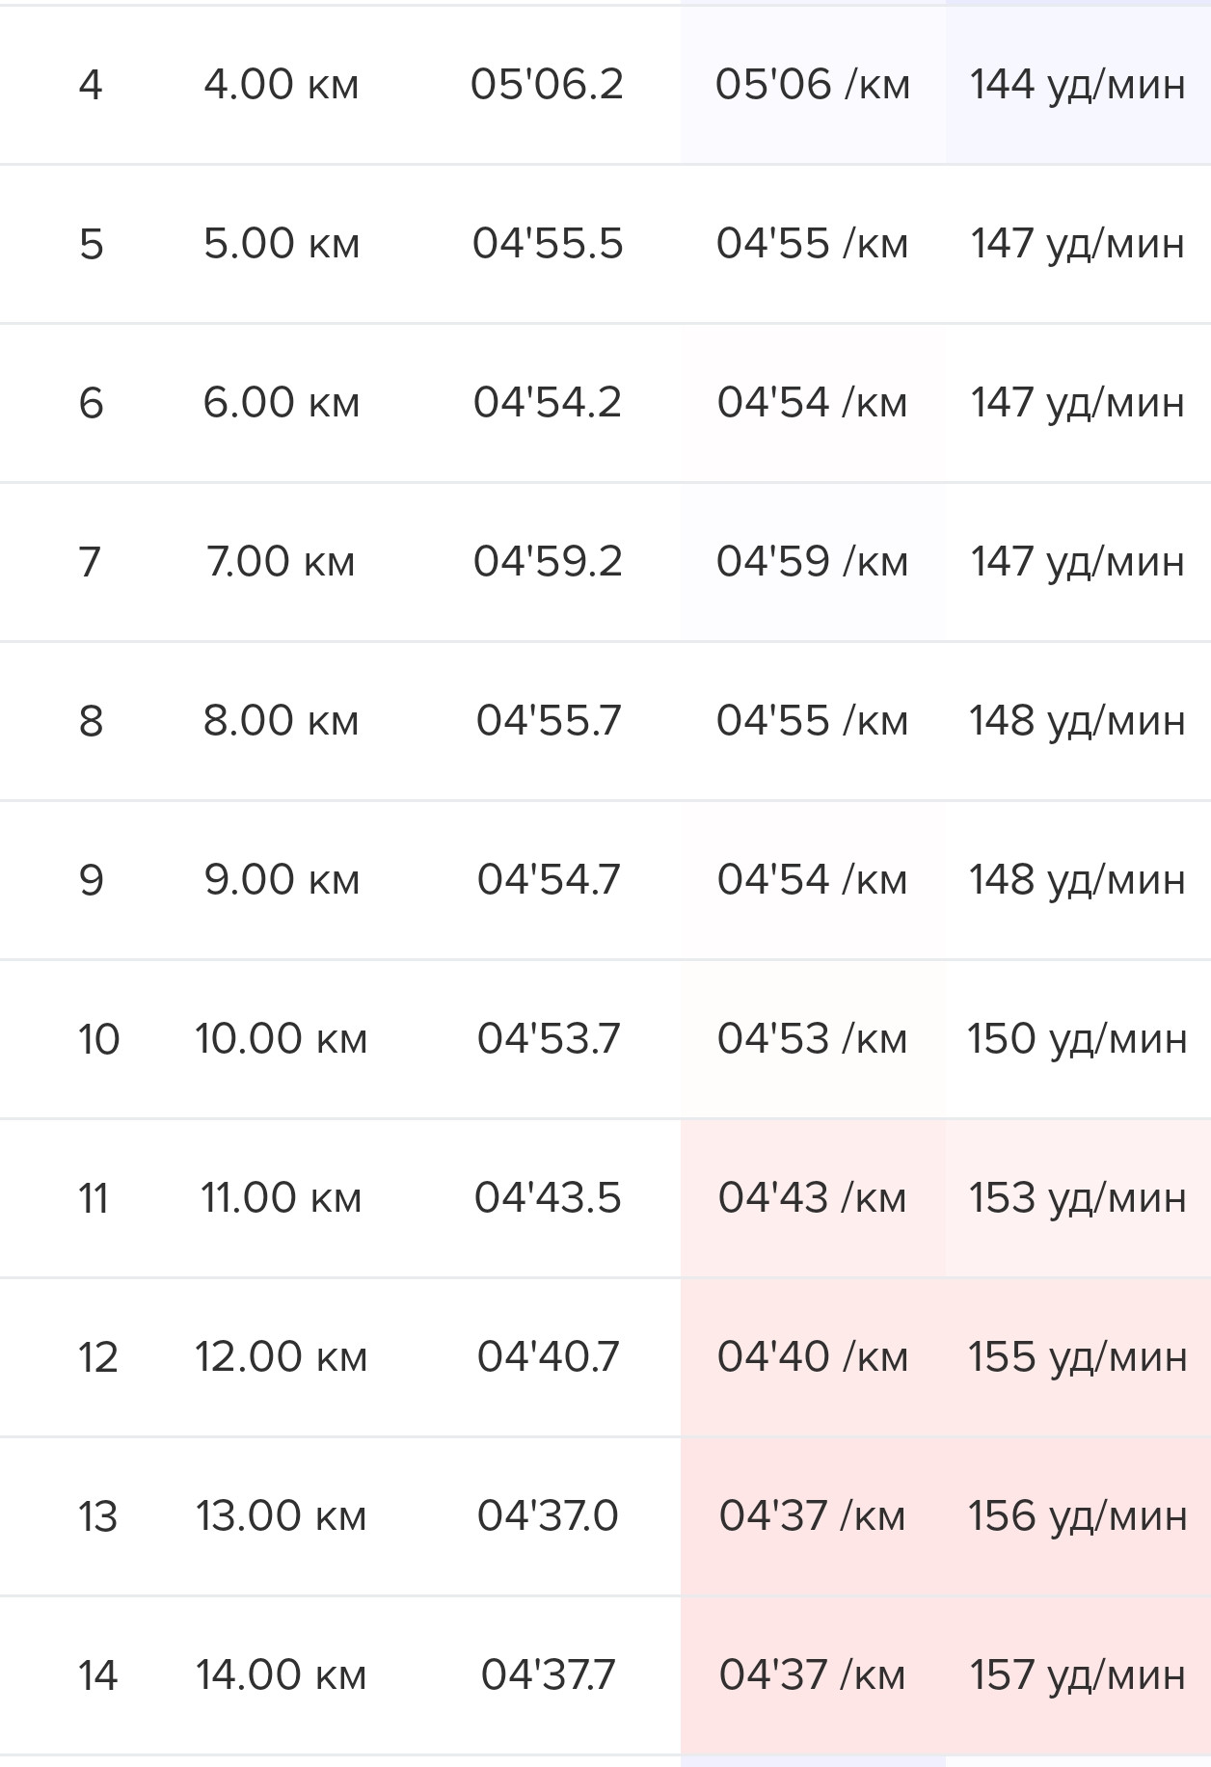Select lap time 04'37.7 in lap 14
The height and width of the screenshot is (1767, 1211).
[x=548, y=1675]
